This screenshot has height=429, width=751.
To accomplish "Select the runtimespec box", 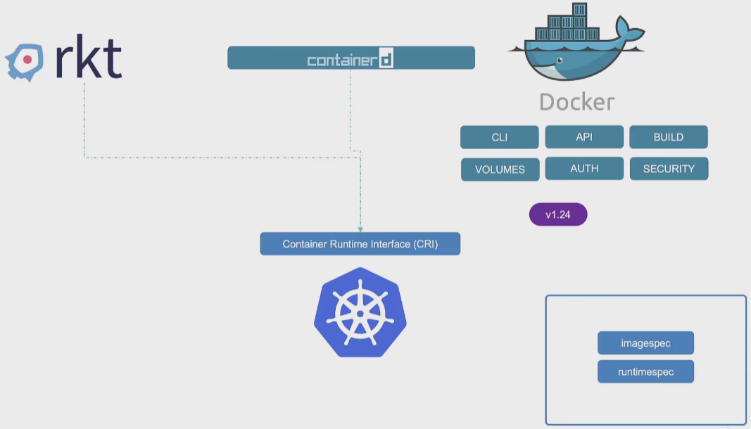I will point(645,372).
